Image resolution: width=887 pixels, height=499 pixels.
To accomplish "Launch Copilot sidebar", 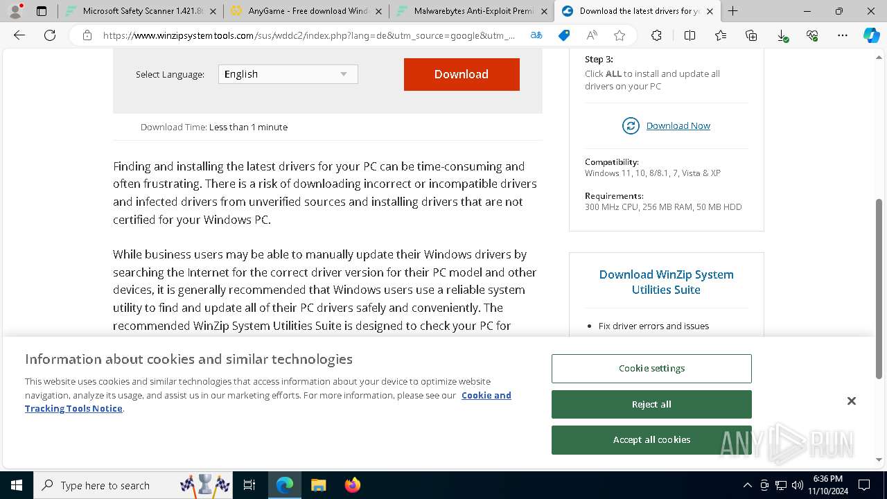I will click(x=871, y=35).
